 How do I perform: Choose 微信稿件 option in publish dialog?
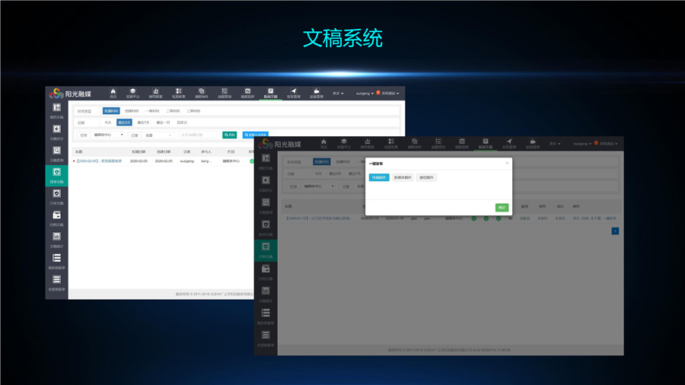coord(427,177)
